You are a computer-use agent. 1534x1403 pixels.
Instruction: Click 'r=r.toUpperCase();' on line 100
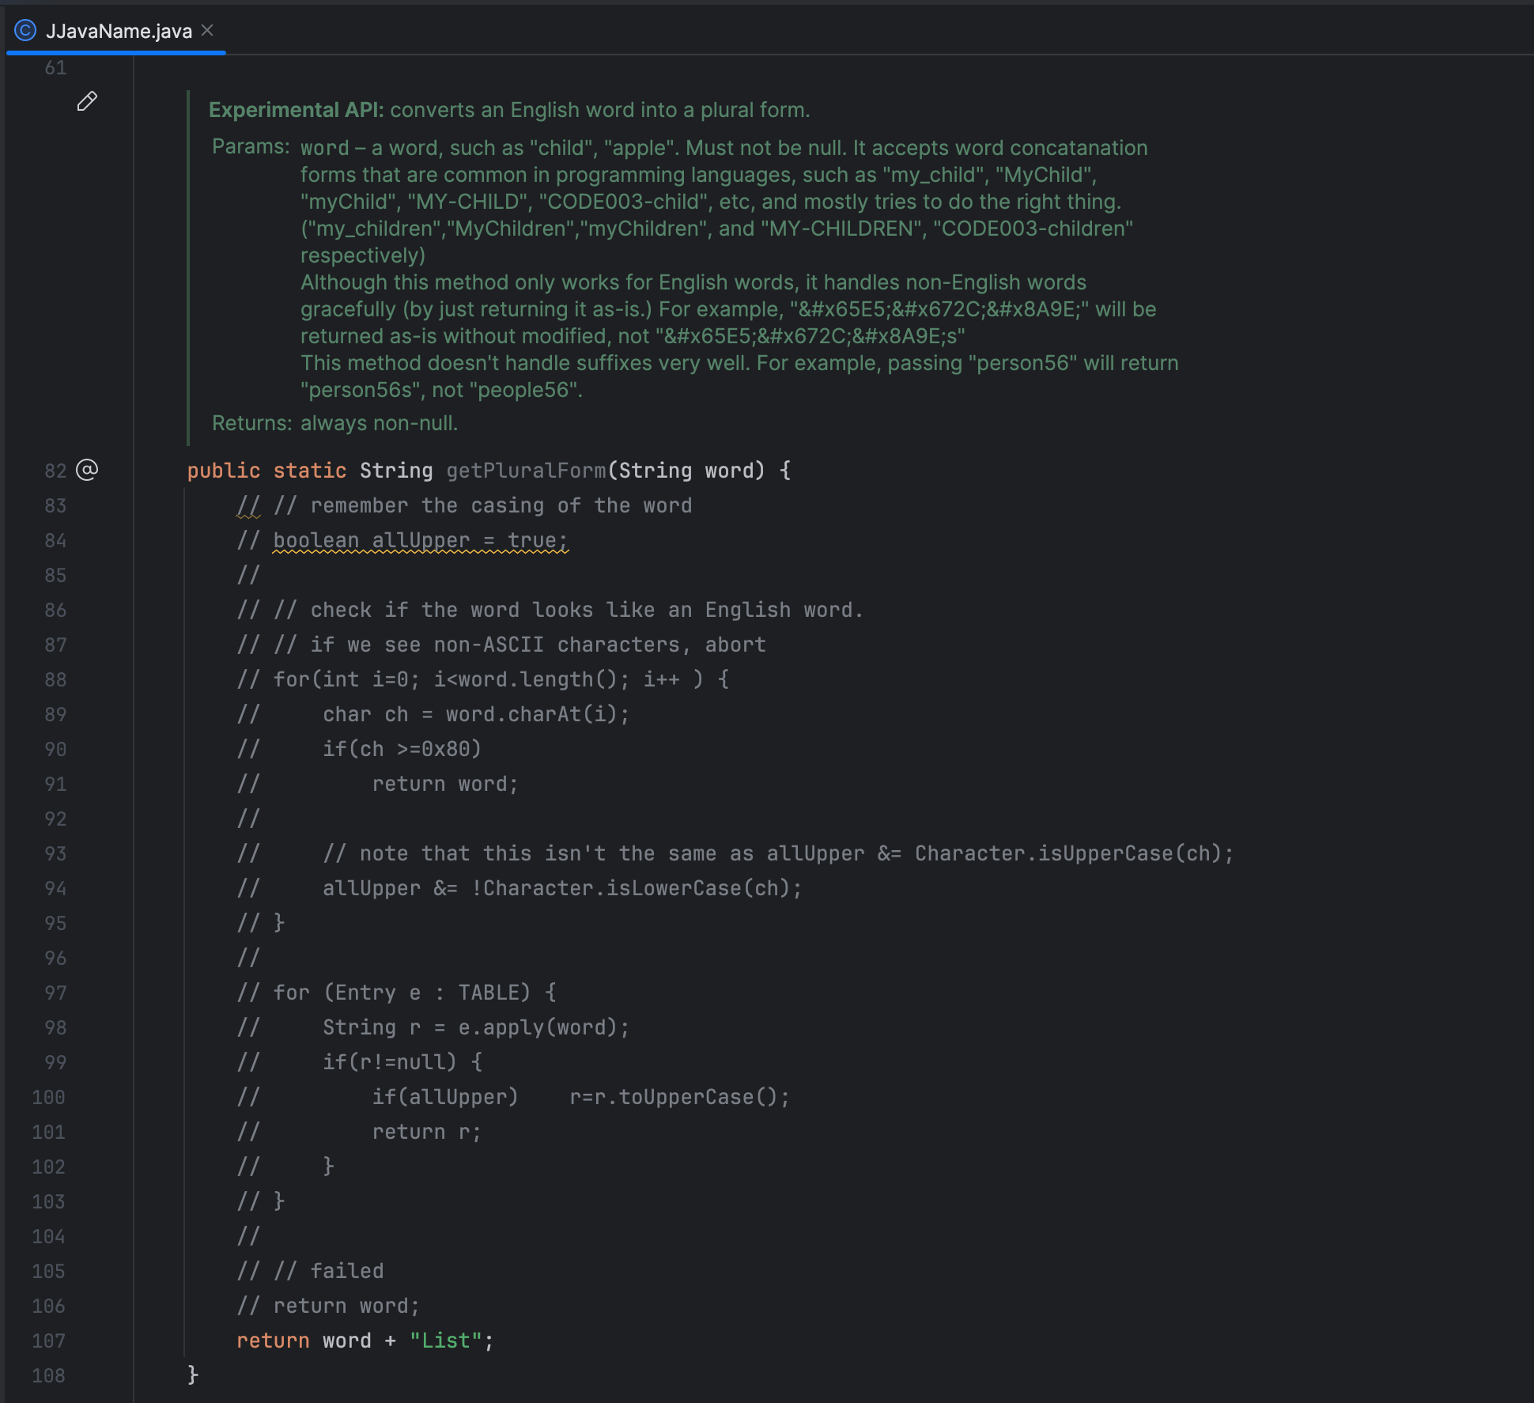(679, 1097)
